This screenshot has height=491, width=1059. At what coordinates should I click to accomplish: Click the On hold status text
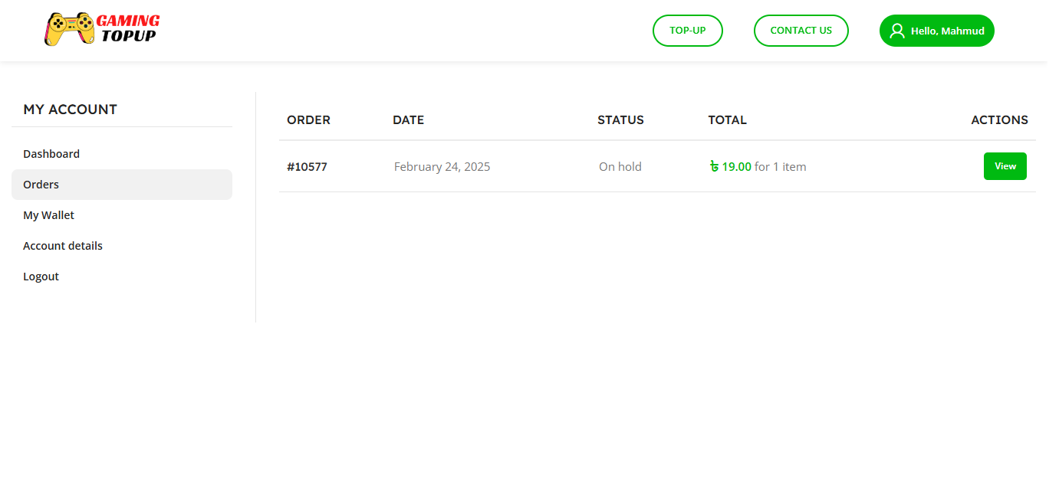click(x=620, y=166)
